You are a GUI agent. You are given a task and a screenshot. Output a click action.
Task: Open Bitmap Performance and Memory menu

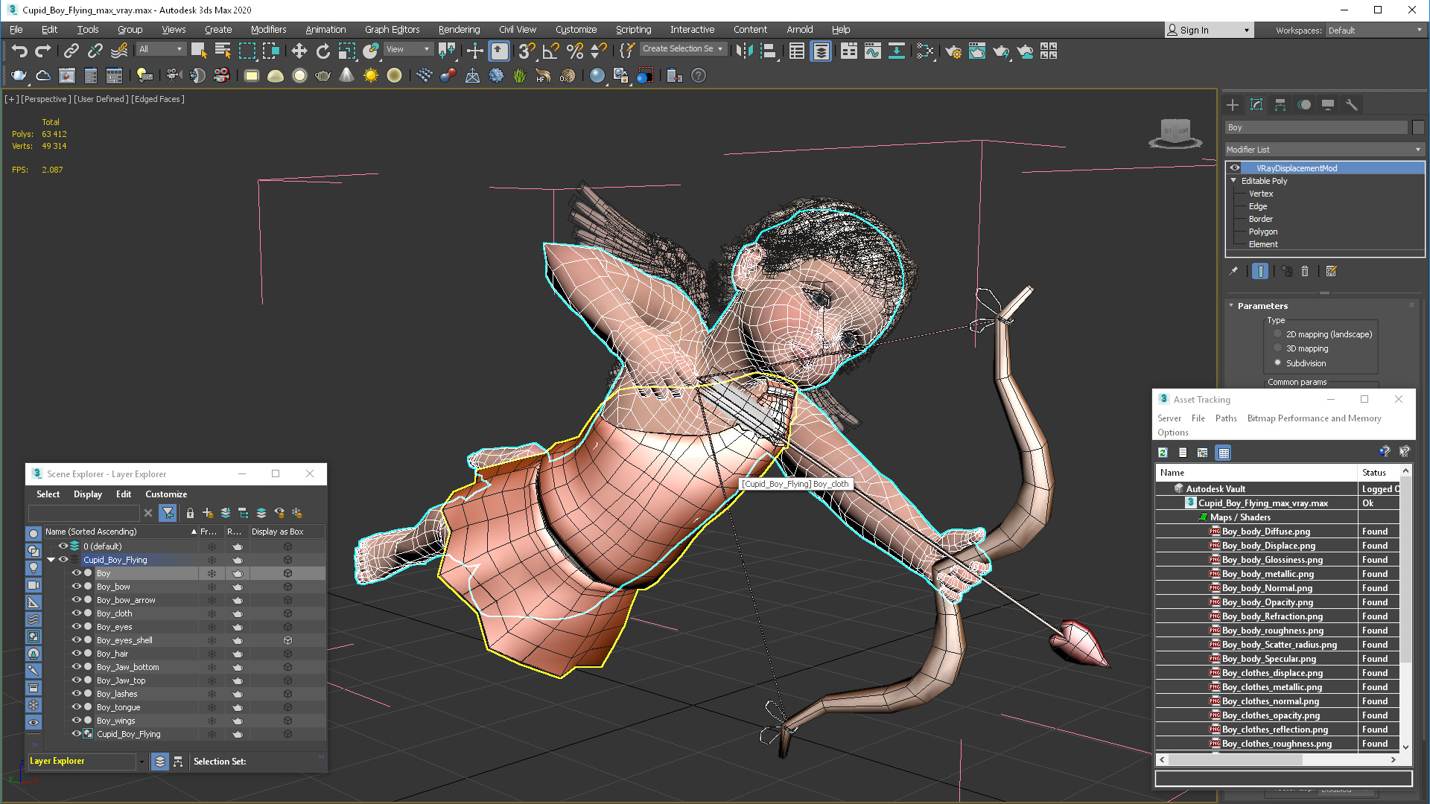pyautogui.click(x=1314, y=418)
